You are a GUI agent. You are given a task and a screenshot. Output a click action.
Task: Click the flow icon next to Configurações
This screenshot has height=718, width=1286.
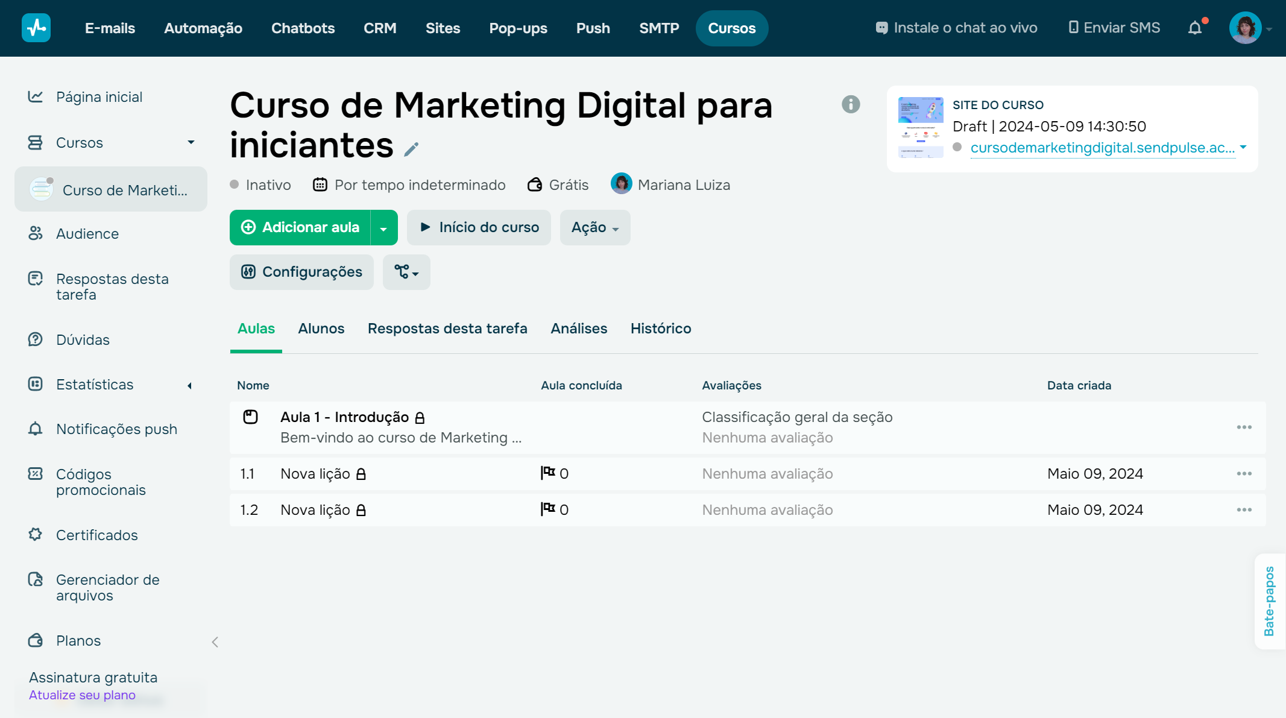[x=406, y=272]
